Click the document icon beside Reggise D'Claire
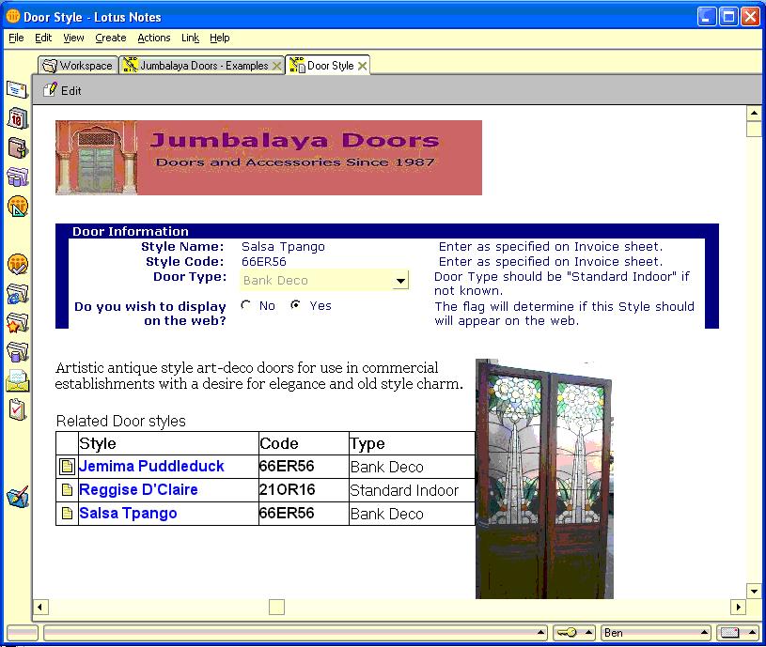Viewport: 766px width, 647px height. click(x=67, y=490)
